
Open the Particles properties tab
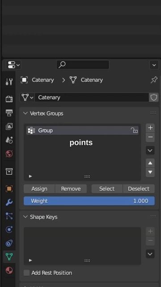point(9,216)
